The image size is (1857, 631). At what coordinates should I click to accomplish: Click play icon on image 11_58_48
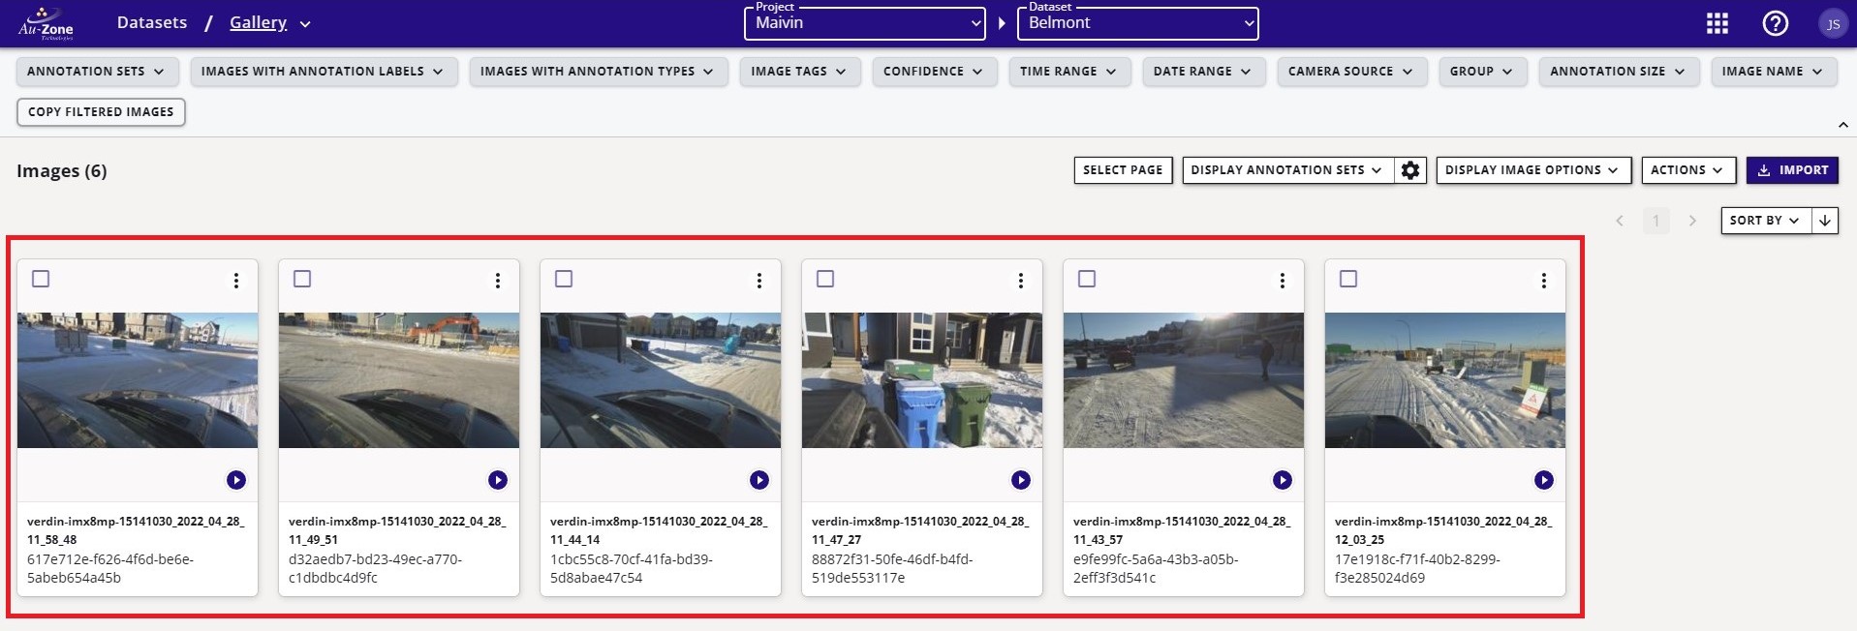pyautogui.click(x=236, y=480)
